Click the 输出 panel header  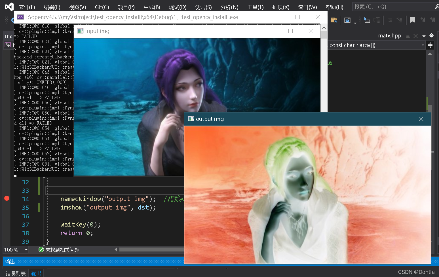[x=10, y=261]
